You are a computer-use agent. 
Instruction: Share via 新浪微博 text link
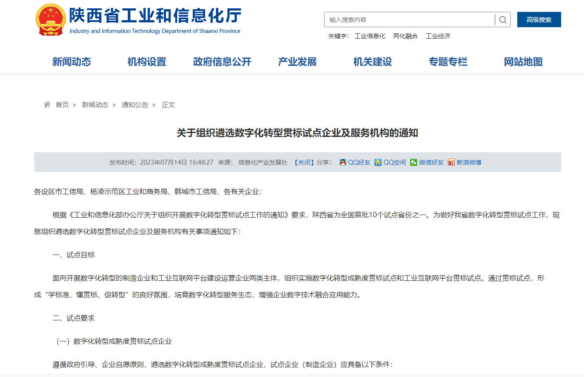[469, 162]
